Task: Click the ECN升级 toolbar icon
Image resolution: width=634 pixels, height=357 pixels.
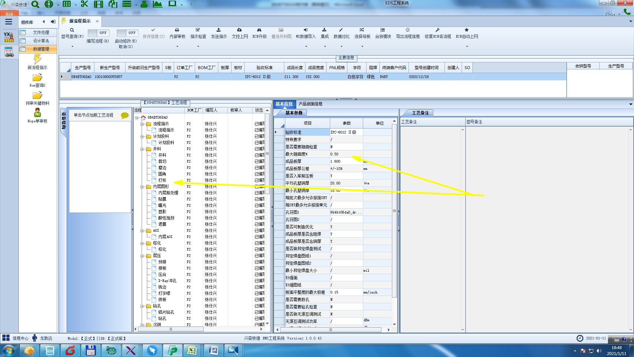Action: [259, 30]
